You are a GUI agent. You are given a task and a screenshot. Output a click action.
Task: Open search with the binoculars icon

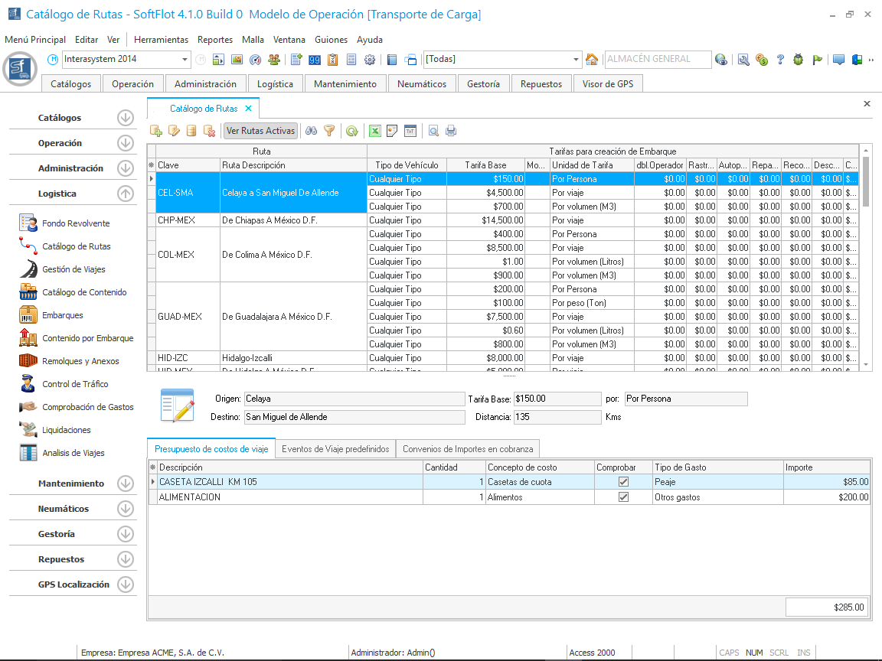click(312, 131)
